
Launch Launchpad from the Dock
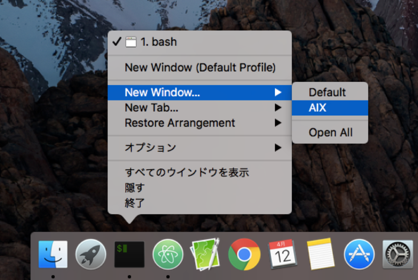pos(91,254)
